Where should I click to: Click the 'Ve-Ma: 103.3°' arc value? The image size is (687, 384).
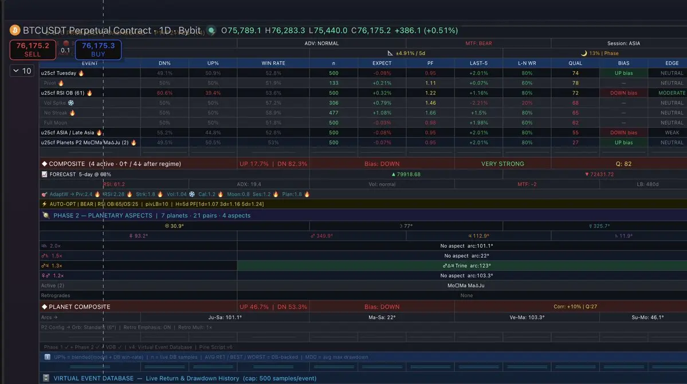(527, 317)
